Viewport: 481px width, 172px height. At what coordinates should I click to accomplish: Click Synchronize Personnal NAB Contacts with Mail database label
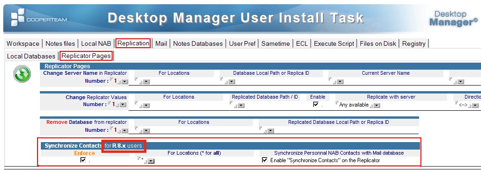pyautogui.click(x=339, y=153)
